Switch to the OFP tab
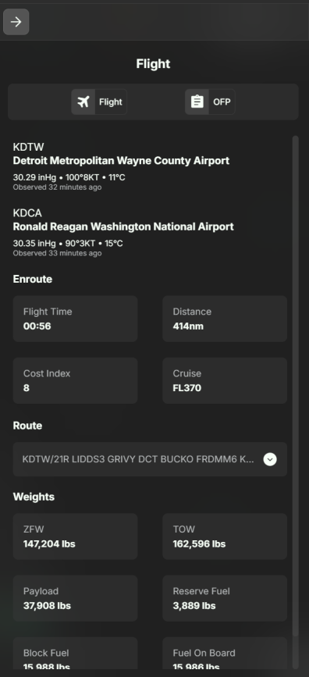This screenshot has height=677, width=309. 210,102
